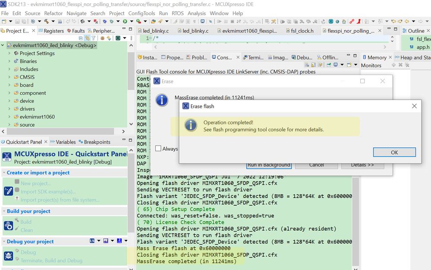Click Terminate, Build and Debug link
The height and width of the screenshot is (270, 431).
[x=51, y=261]
